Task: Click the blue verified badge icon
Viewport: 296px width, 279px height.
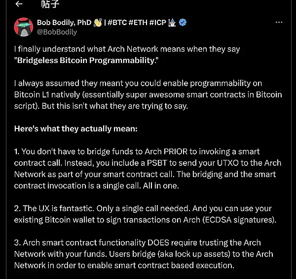Action: (183, 23)
